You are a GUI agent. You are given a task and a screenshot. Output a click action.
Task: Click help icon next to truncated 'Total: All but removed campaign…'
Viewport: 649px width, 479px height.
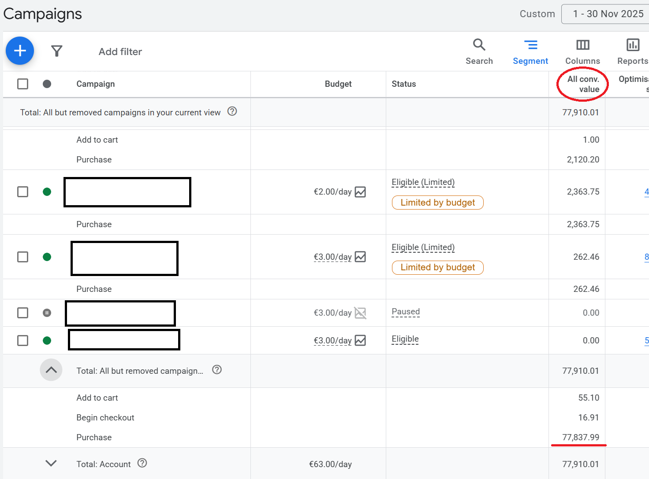[217, 370]
